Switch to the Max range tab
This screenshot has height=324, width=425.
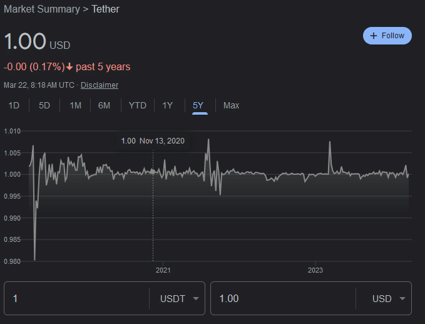pos(231,105)
